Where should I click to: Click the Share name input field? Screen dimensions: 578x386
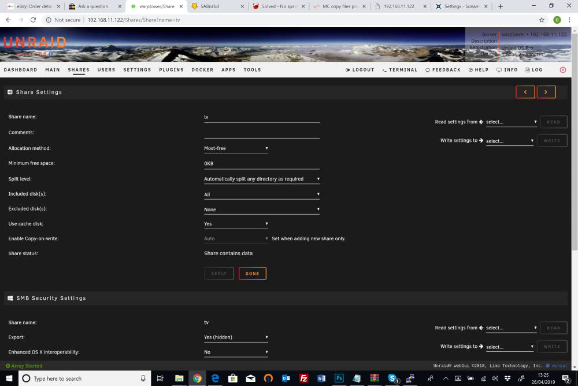pyautogui.click(x=262, y=117)
